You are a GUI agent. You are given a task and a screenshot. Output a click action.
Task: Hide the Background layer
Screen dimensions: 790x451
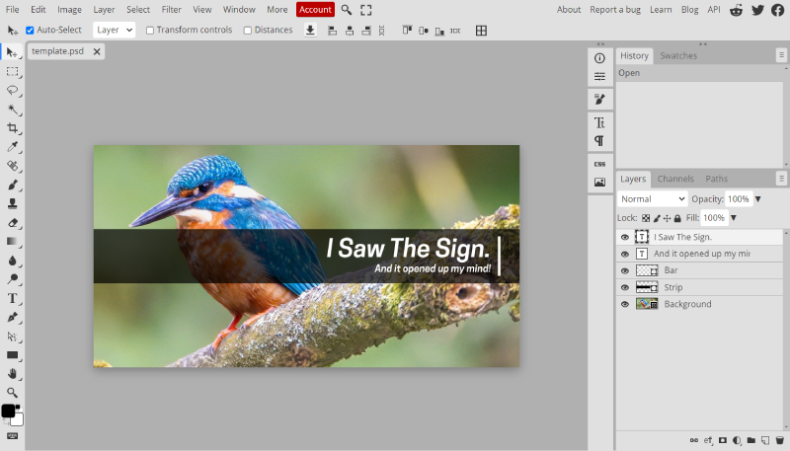tap(625, 304)
